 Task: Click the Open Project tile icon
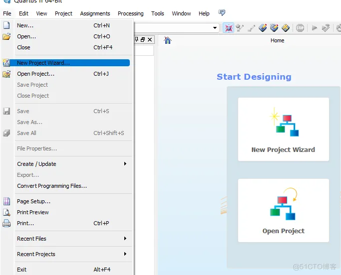(x=284, y=204)
